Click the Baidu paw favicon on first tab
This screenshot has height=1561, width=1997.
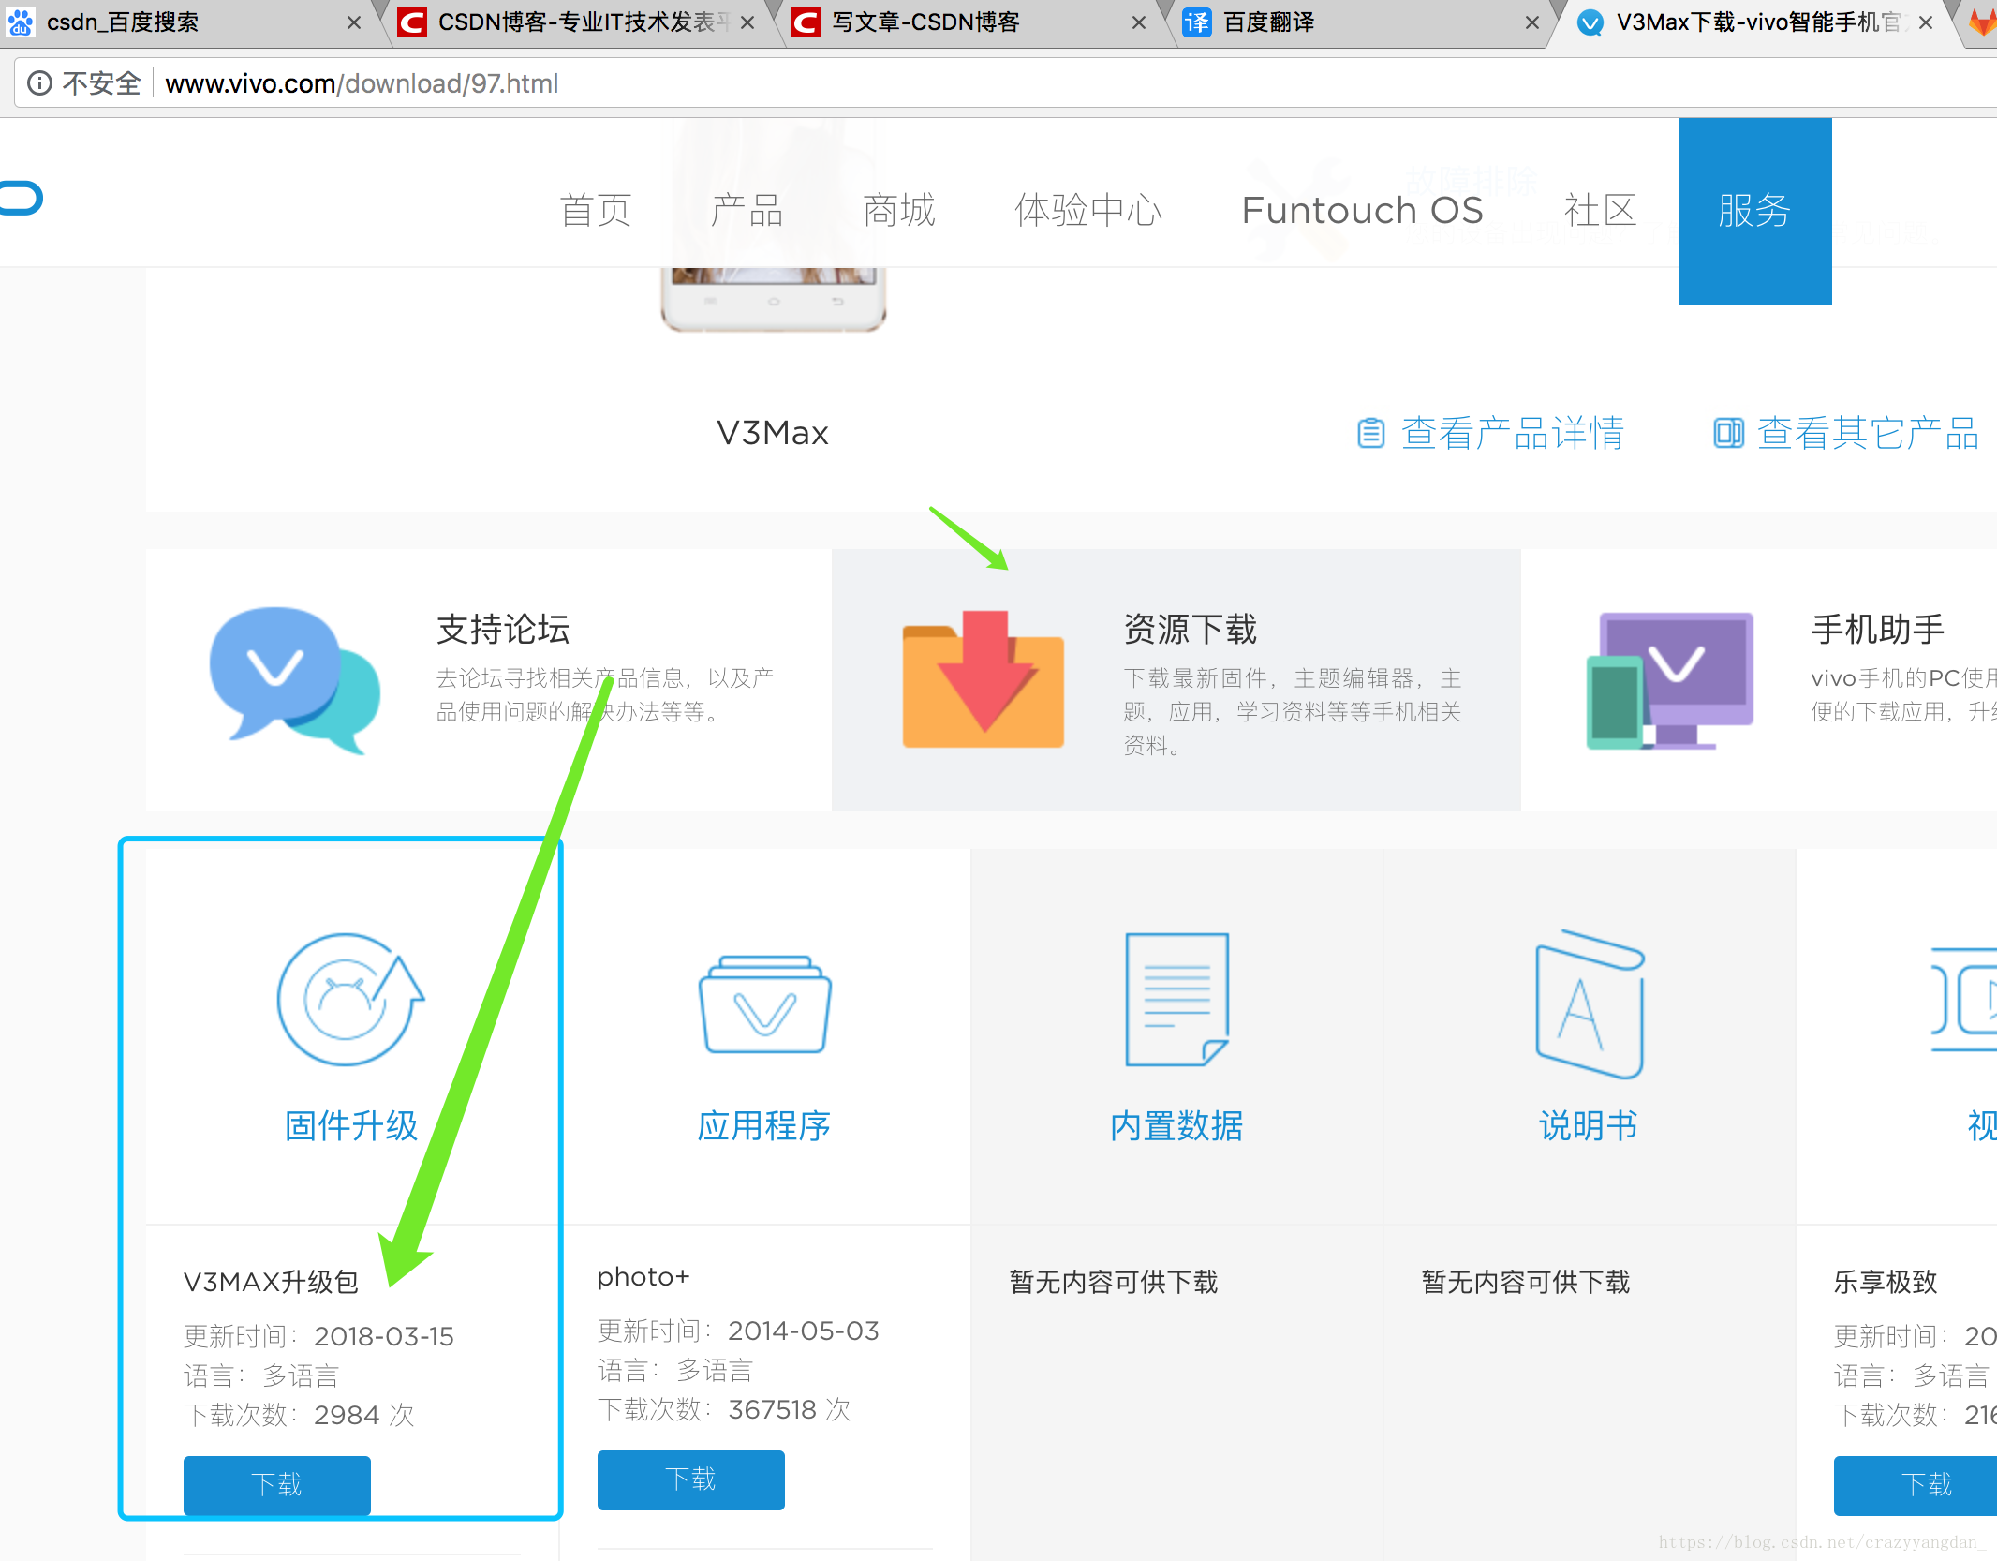[20, 22]
